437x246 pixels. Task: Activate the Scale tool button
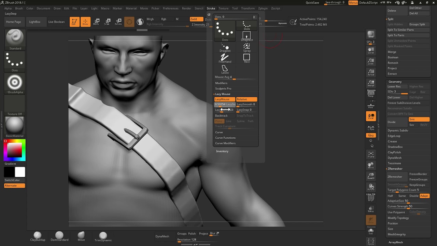(x=107, y=22)
